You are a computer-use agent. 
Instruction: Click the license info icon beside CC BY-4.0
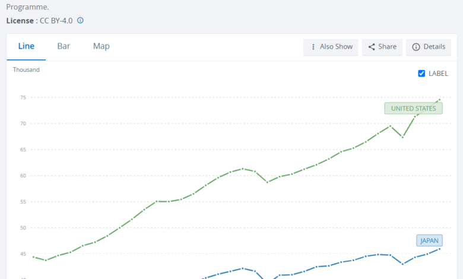click(x=80, y=20)
